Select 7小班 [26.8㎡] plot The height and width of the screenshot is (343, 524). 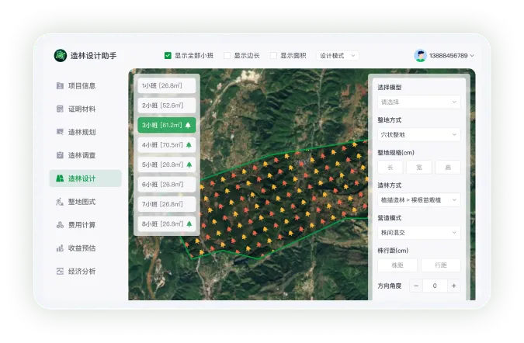(166, 204)
